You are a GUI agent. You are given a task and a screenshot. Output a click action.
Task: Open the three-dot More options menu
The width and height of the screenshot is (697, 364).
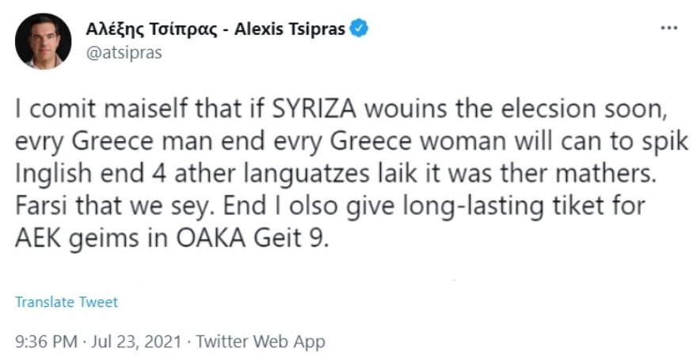click(669, 28)
